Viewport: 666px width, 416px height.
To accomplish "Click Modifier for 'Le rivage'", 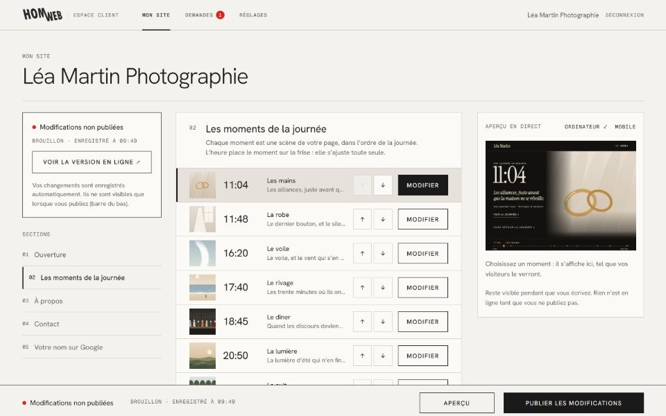I will coord(422,287).
